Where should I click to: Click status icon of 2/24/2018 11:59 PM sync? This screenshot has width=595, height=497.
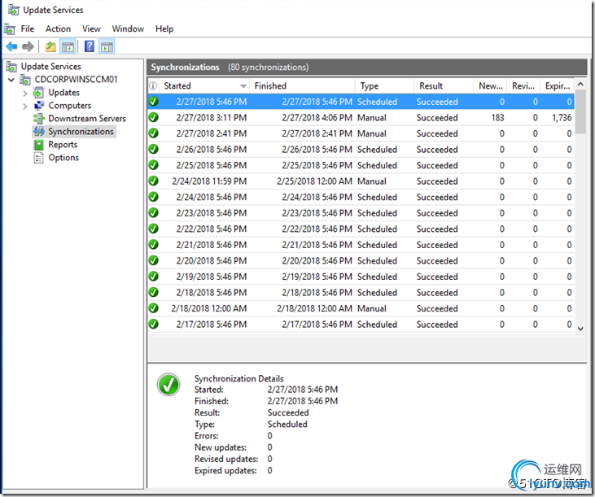153,181
